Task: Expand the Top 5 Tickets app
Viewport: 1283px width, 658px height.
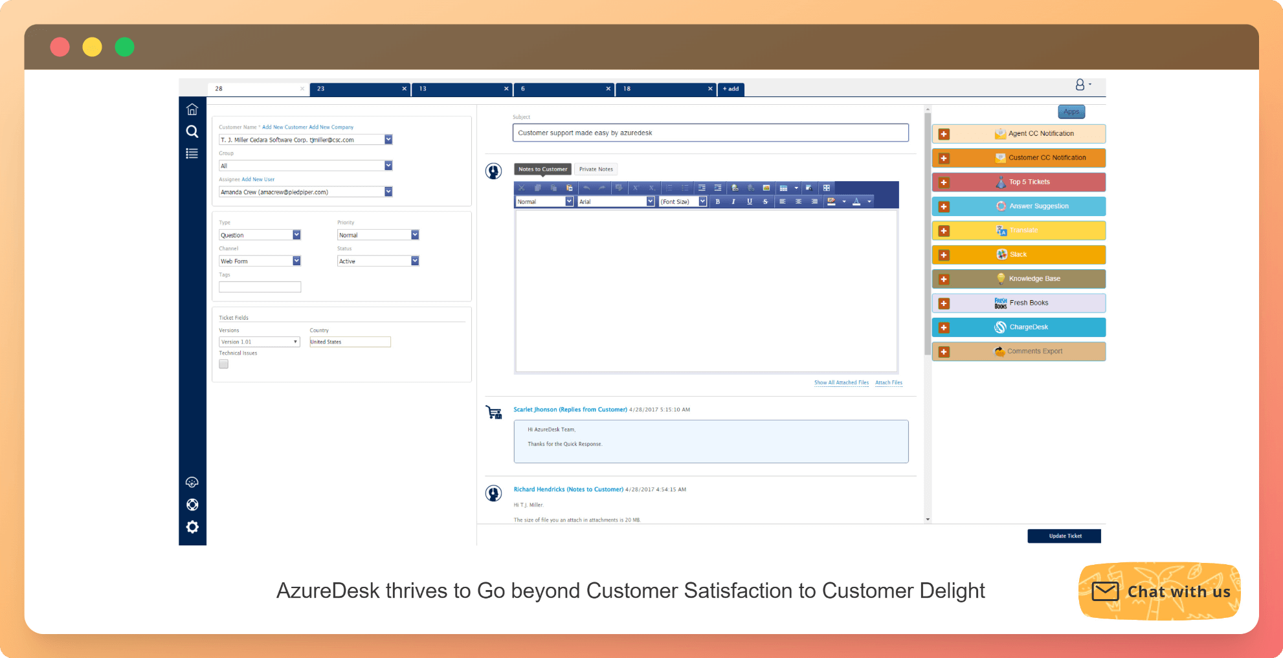Action: coord(944,182)
